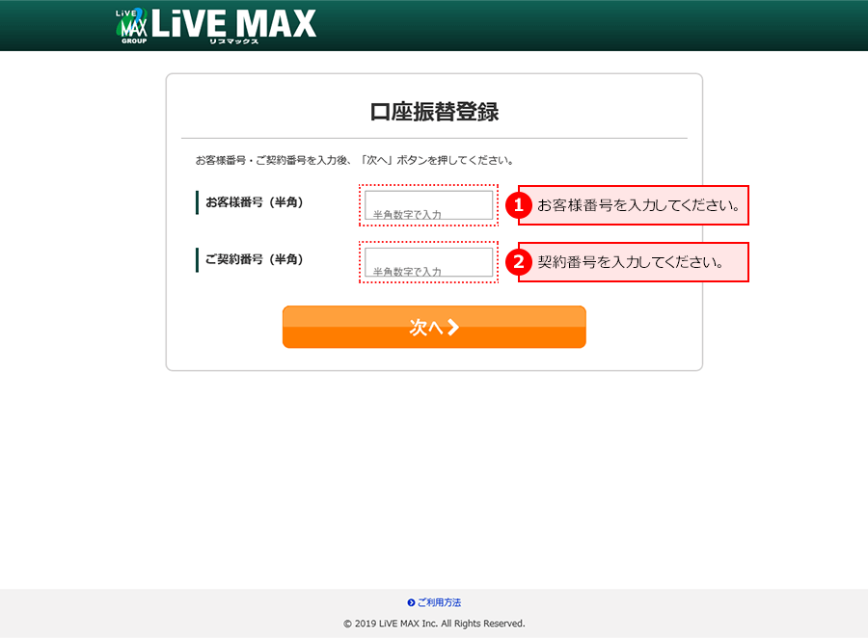Click the お客様番号 input field

point(428,205)
